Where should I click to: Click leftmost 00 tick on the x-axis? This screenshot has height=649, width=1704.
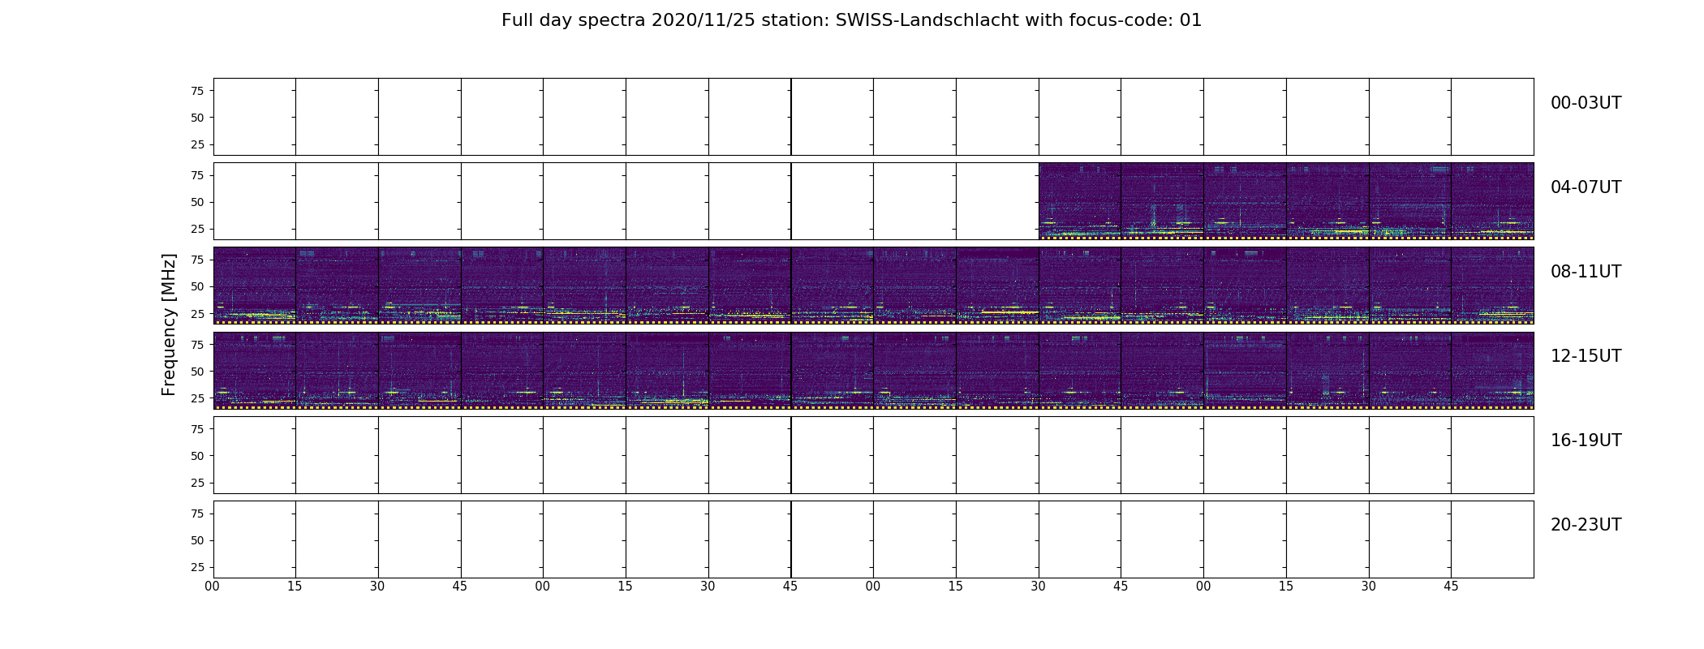(213, 587)
